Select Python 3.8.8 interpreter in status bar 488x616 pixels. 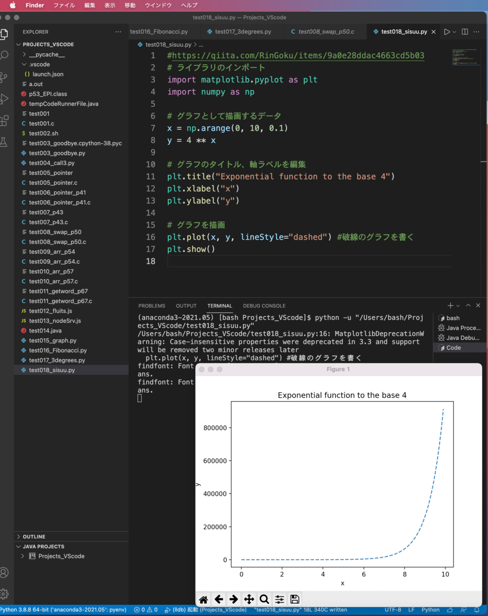[63, 610]
